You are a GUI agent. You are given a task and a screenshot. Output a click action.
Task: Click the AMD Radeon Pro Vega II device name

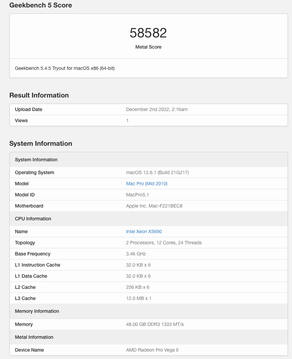(x=152, y=350)
